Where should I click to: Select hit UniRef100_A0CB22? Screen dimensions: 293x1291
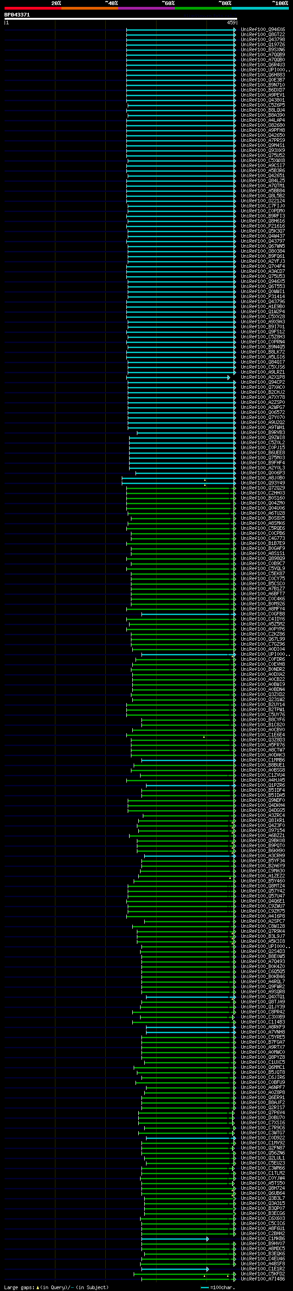(262, 679)
